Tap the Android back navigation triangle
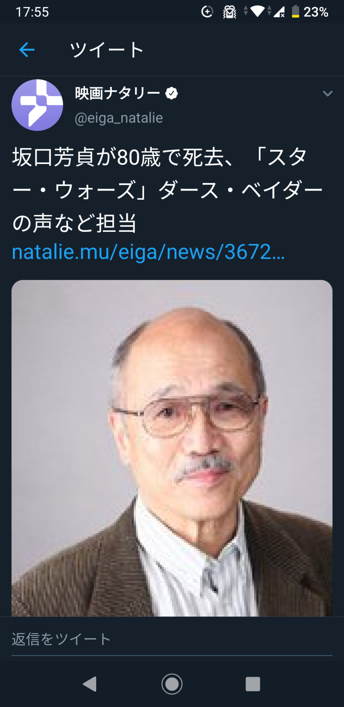This screenshot has width=344, height=707. click(x=90, y=684)
